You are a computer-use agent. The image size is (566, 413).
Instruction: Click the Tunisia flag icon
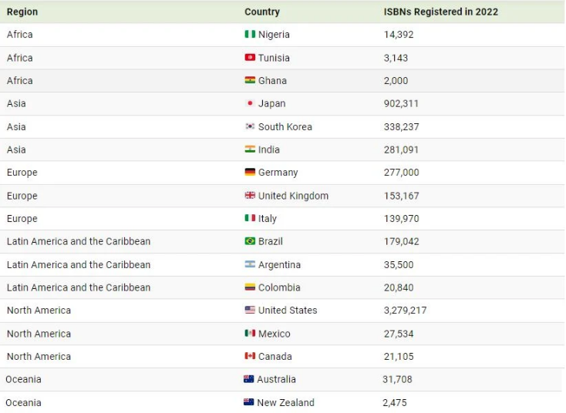pos(250,58)
